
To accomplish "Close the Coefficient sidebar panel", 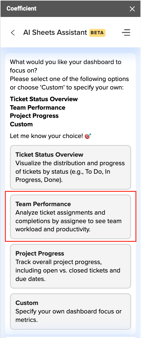I will [132, 9].
